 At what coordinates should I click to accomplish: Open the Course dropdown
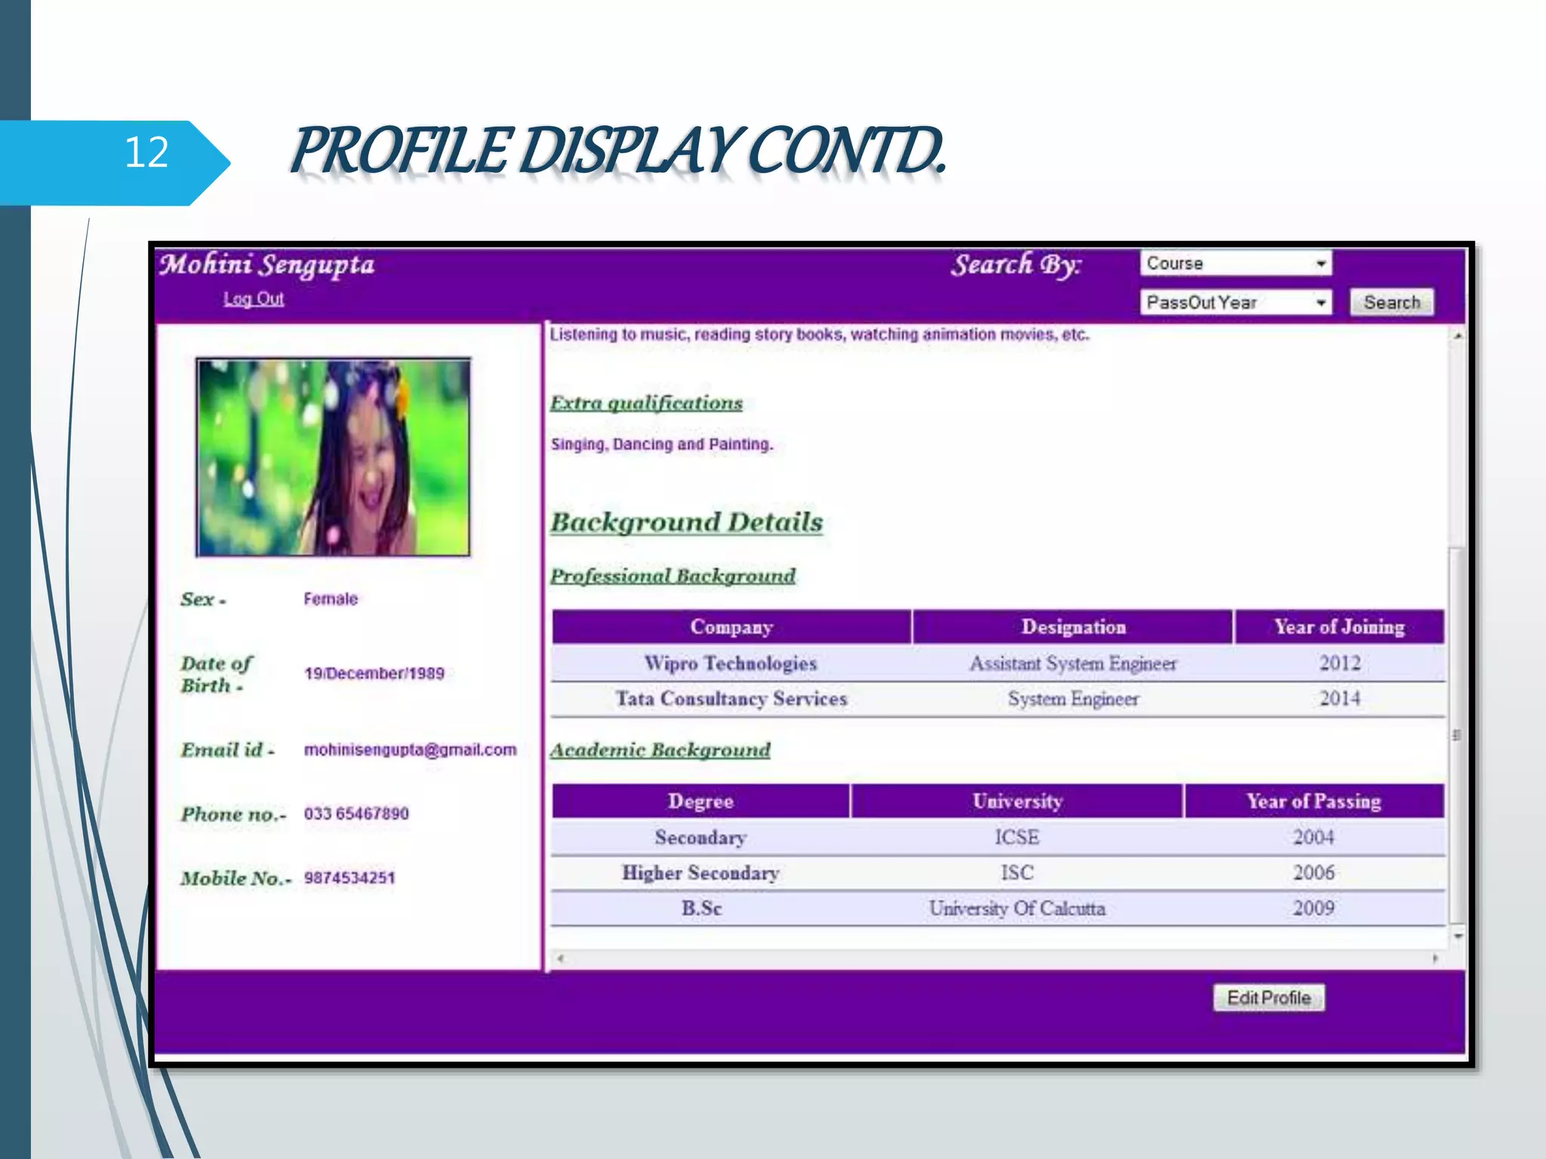coord(1236,263)
